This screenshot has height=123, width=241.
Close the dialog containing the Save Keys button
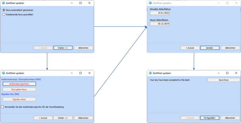[x=236, y=73]
